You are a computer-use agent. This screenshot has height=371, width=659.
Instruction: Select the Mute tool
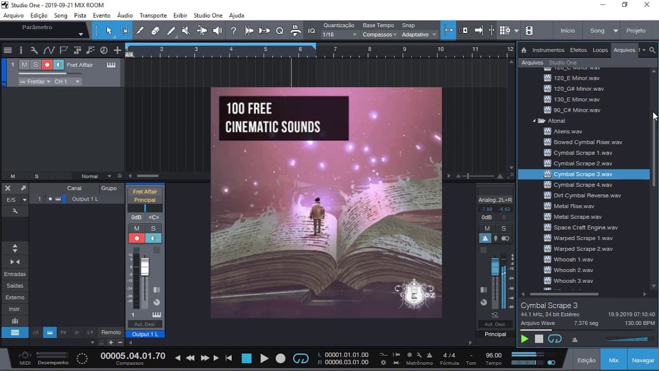click(186, 31)
